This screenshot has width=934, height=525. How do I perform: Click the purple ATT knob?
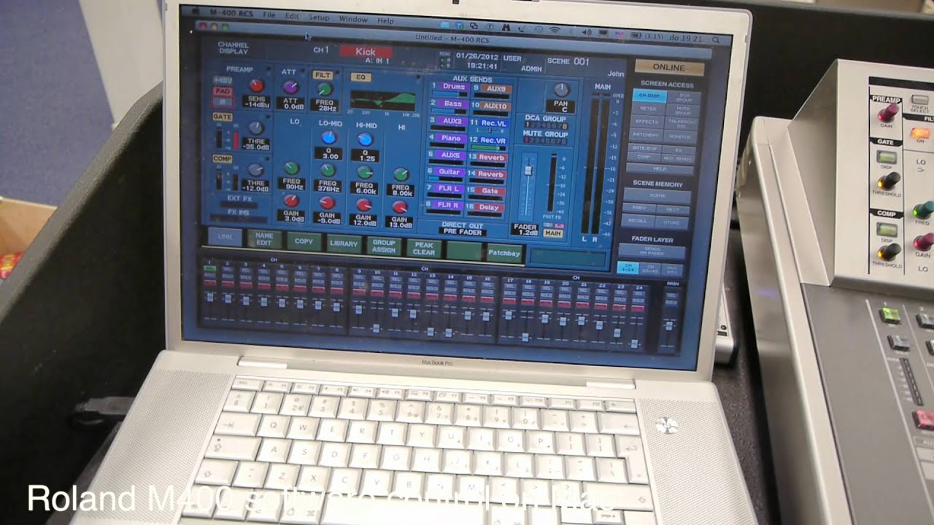point(290,87)
